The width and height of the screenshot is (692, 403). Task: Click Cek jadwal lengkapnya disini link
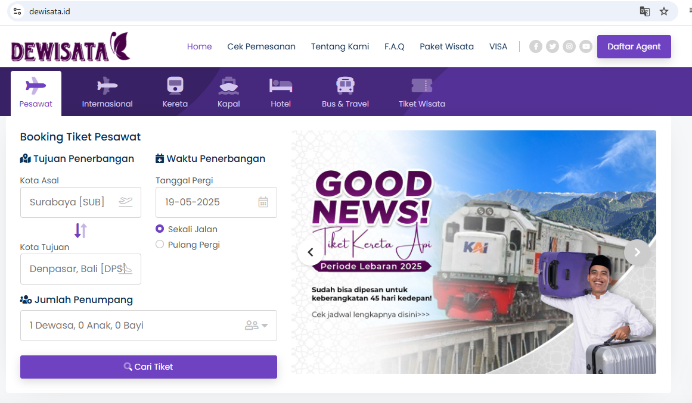click(370, 314)
